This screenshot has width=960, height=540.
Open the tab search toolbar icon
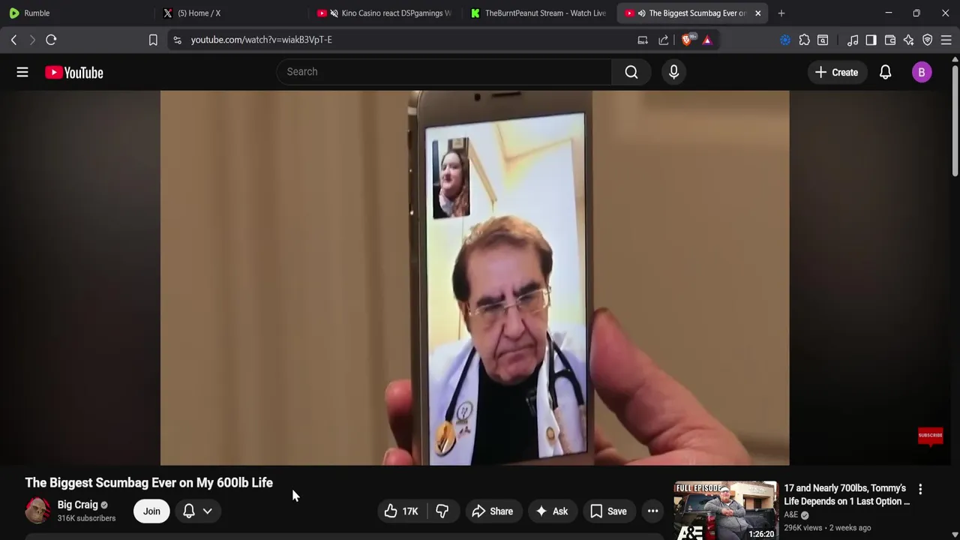(x=823, y=40)
